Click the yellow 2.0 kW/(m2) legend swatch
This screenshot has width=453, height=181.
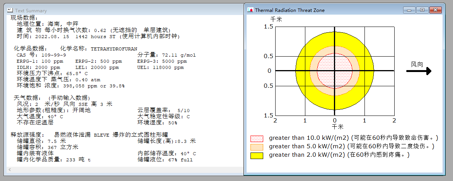257,155
